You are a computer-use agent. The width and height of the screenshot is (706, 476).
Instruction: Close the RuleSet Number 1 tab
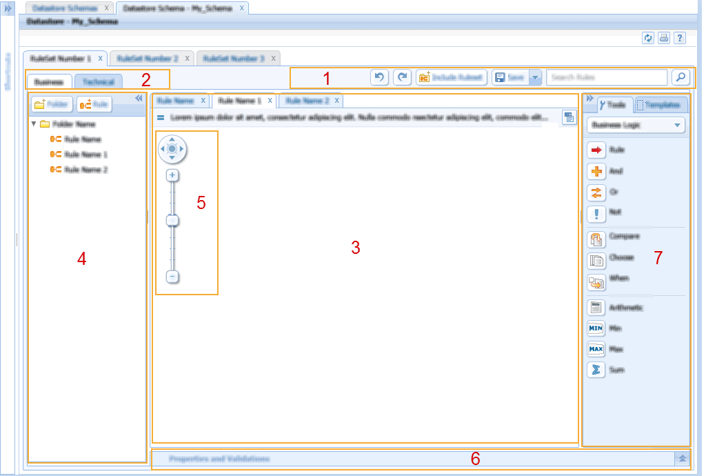[x=100, y=59]
